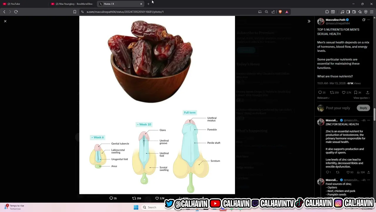Toggle the browser sidebar panel icon

coord(348,12)
